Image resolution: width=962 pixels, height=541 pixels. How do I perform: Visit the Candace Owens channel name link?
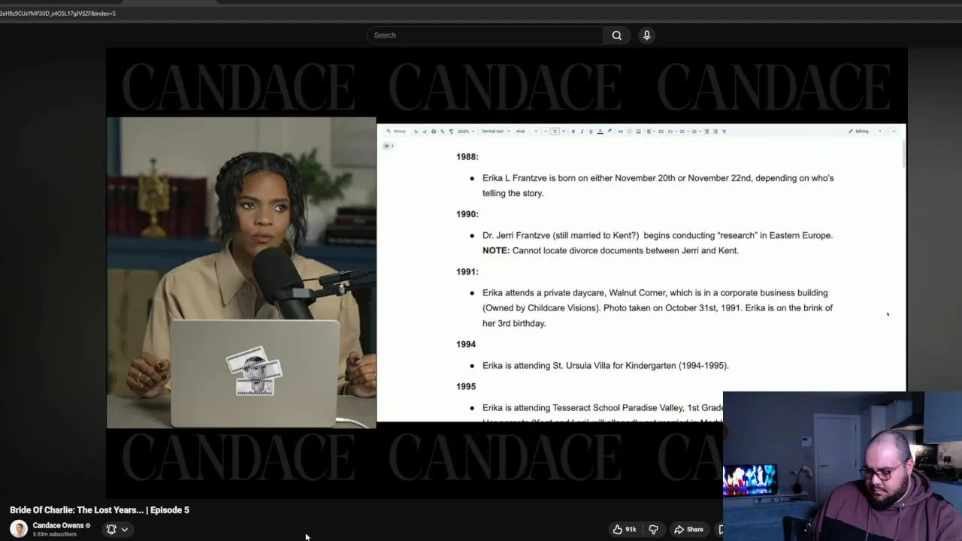pyautogui.click(x=58, y=525)
